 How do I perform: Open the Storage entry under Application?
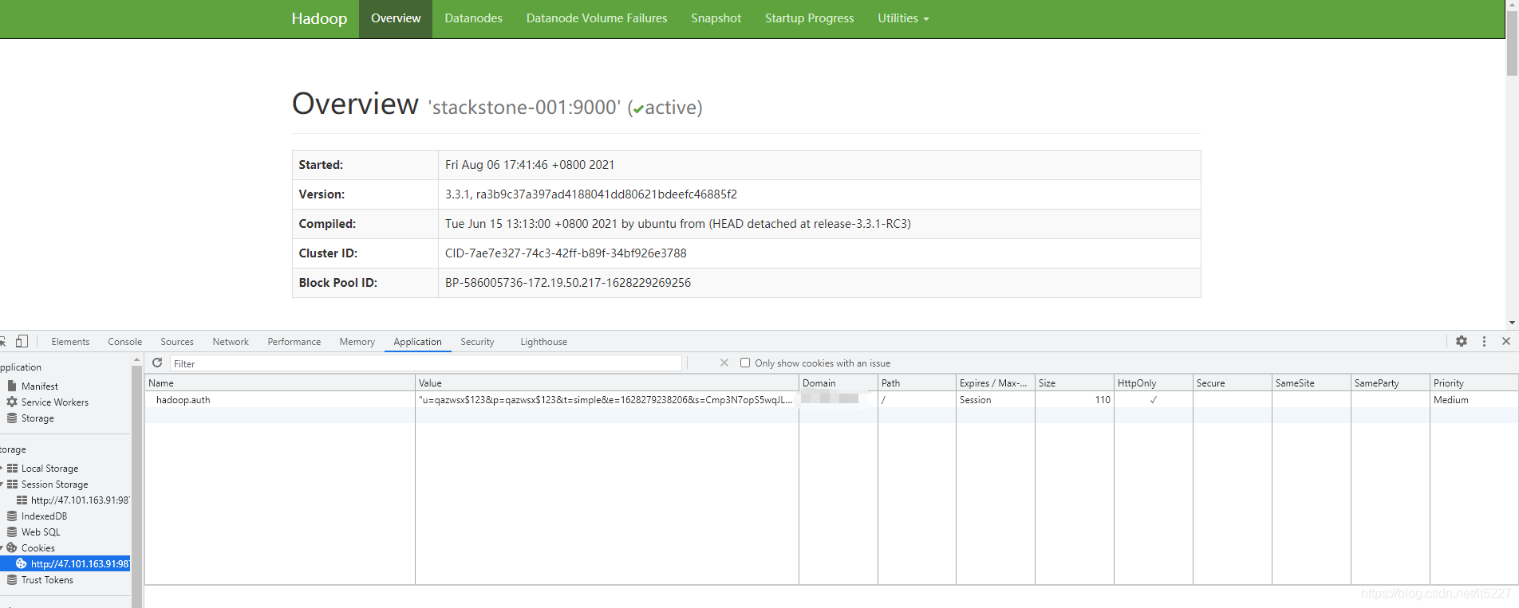pyautogui.click(x=37, y=418)
